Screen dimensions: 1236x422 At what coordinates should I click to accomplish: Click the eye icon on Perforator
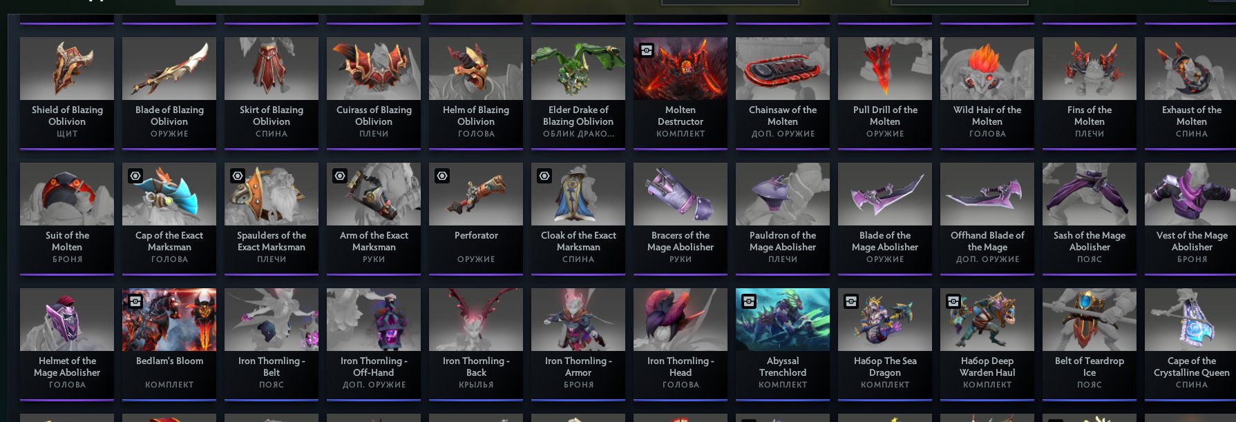[x=442, y=176]
